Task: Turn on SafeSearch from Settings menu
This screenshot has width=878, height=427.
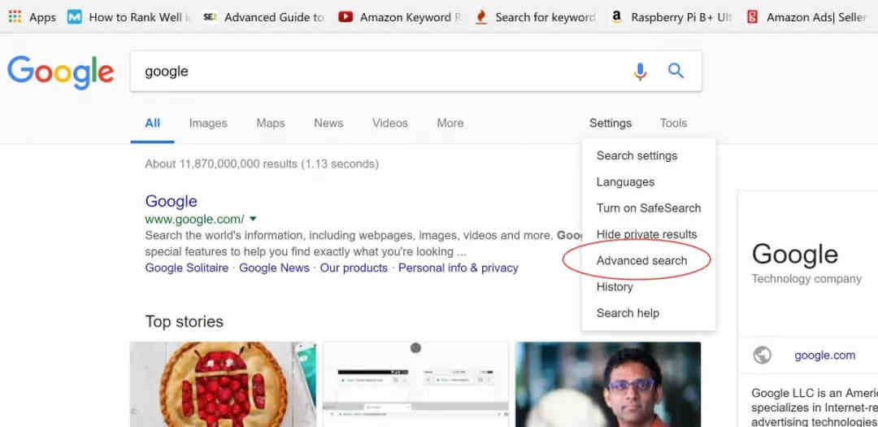Action: [649, 208]
